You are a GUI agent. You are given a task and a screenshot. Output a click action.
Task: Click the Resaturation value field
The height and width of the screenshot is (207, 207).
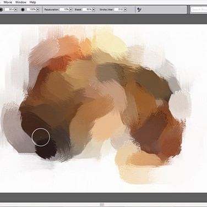pyautogui.click(x=64, y=9)
